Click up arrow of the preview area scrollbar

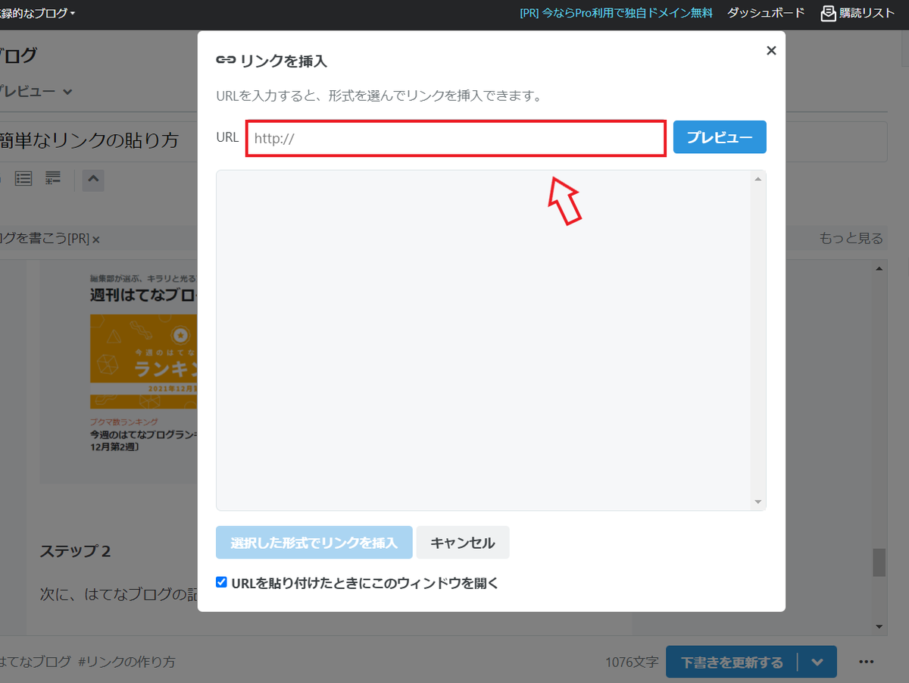coord(757,179)
